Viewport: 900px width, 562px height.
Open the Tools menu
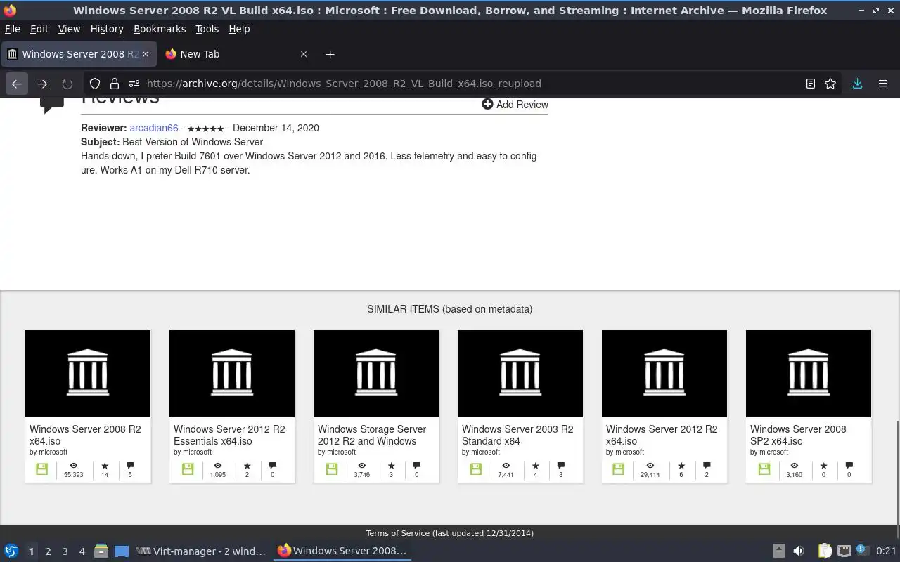[207, 29]
